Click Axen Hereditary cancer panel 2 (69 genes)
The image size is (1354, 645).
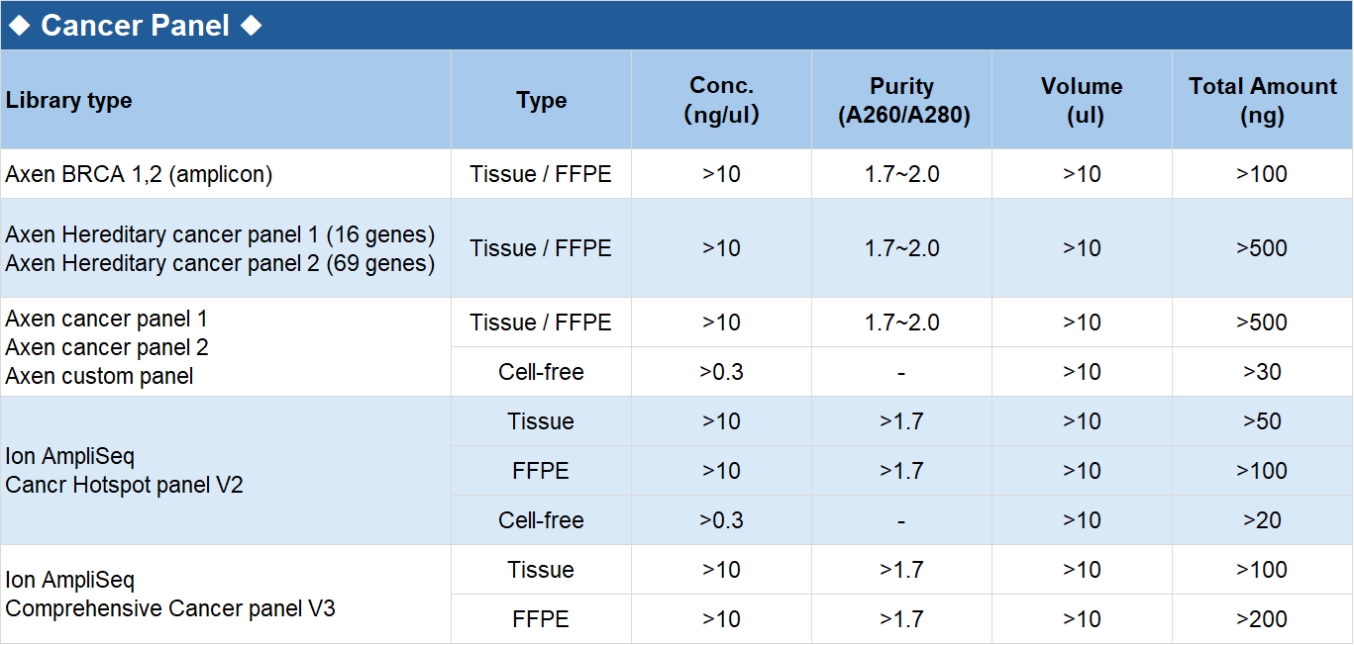220,263
